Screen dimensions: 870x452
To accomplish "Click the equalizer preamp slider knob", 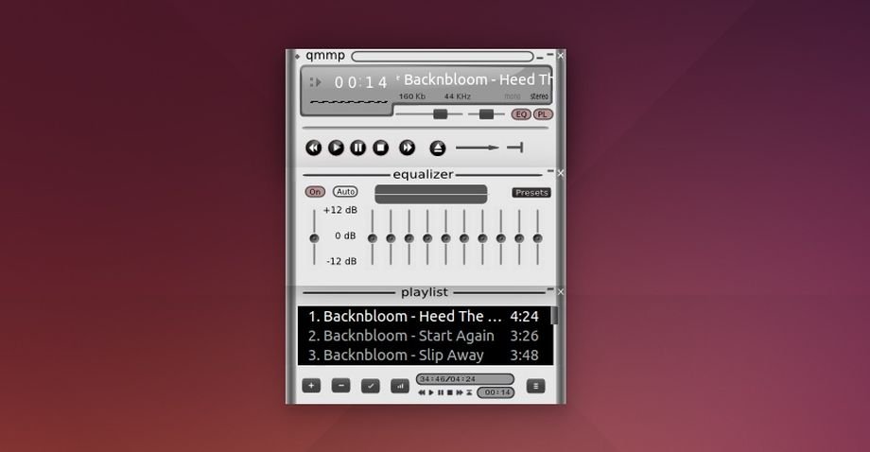I will [314, 237].
